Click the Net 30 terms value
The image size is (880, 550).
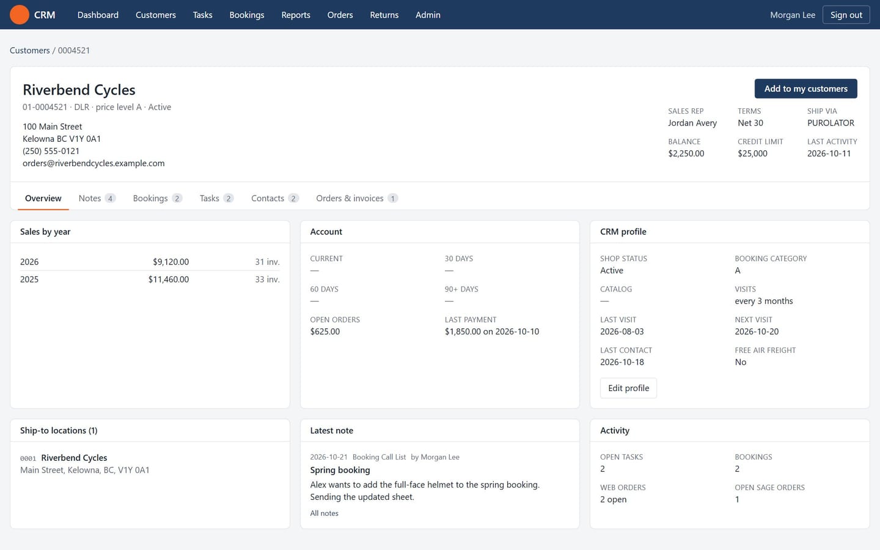[750, 123]
